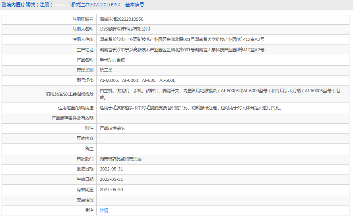Click the document icon before 境内医疗器械

pos(4,5)
